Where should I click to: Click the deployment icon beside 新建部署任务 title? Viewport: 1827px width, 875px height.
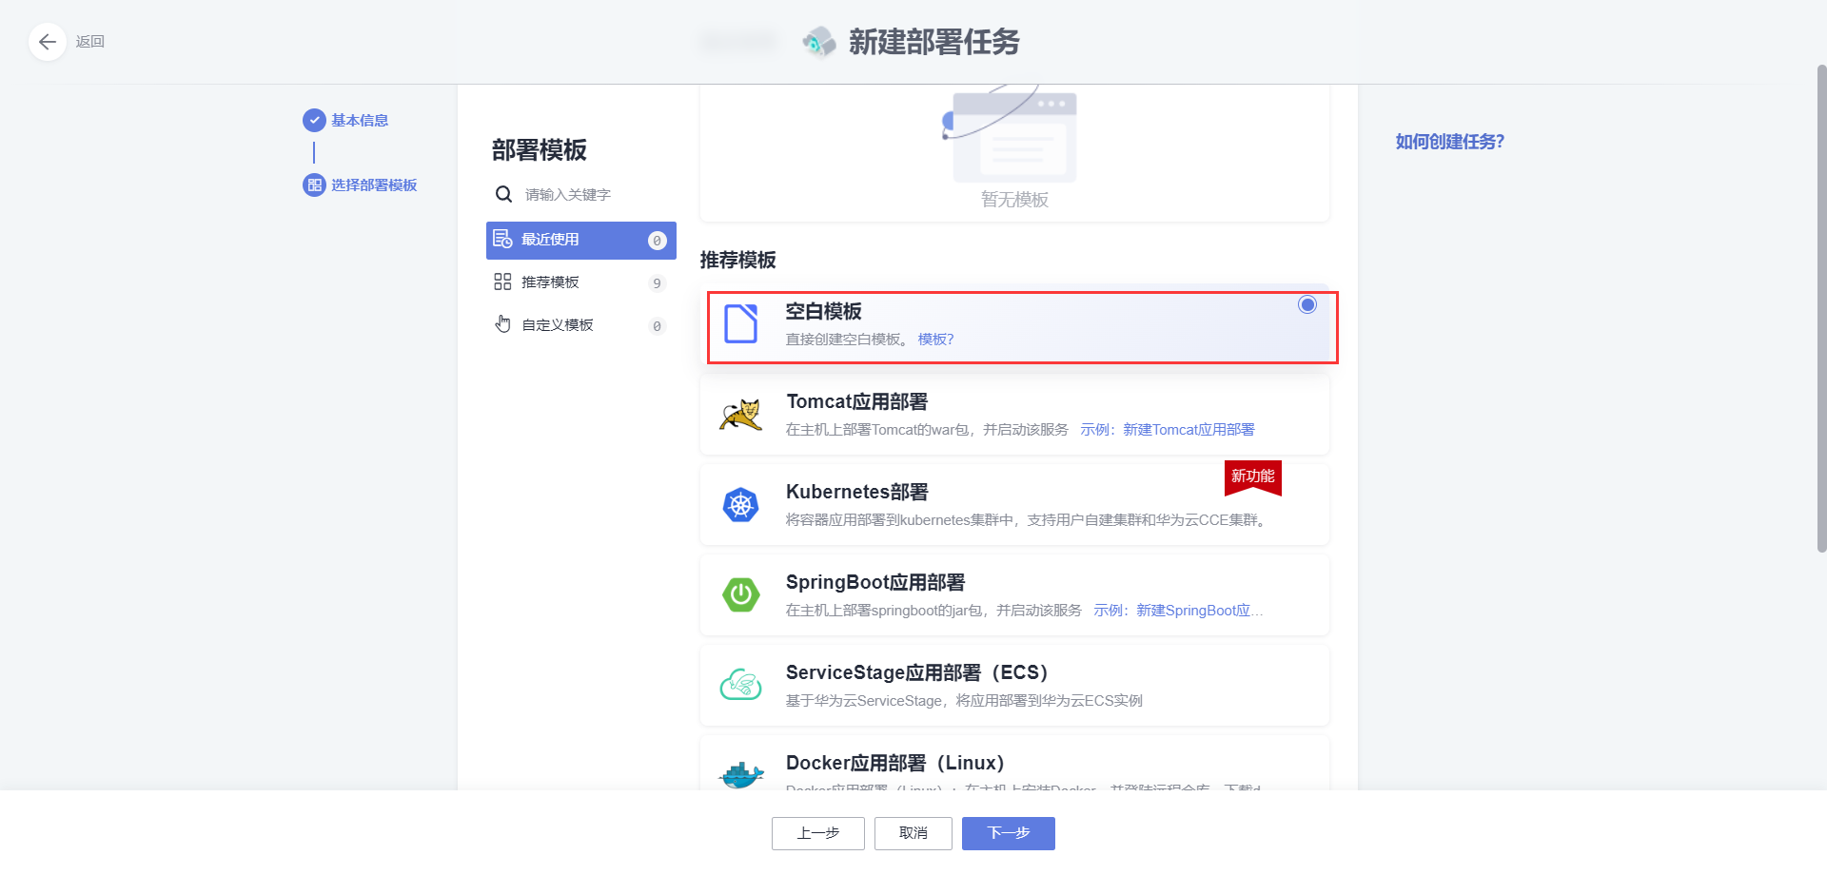pos(818,42)
